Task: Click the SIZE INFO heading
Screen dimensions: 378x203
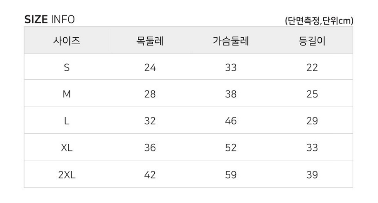Action: (x=50, y=20)
